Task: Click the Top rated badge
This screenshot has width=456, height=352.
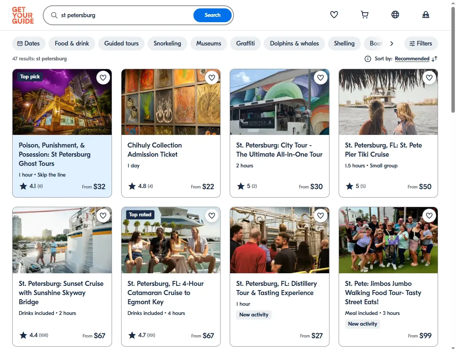Action: 140,214
